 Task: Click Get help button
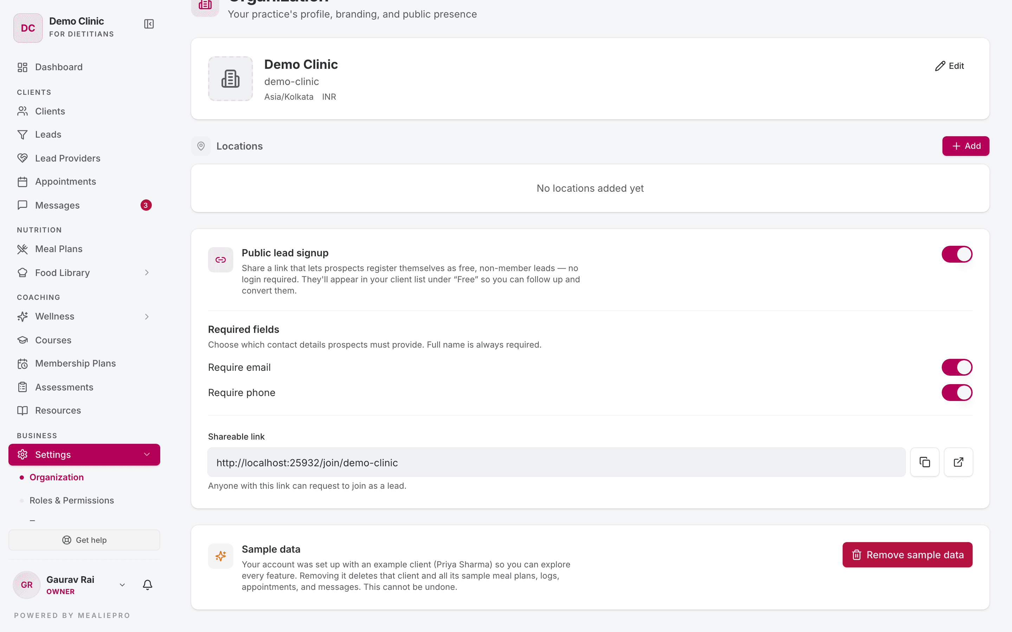point(84,540)
